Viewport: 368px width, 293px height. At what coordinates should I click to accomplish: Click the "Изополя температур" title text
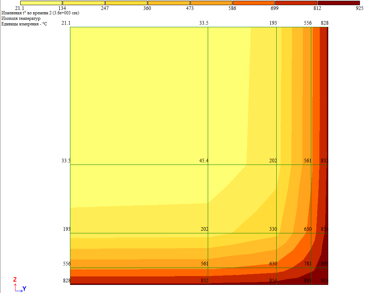tap(21, 18)
